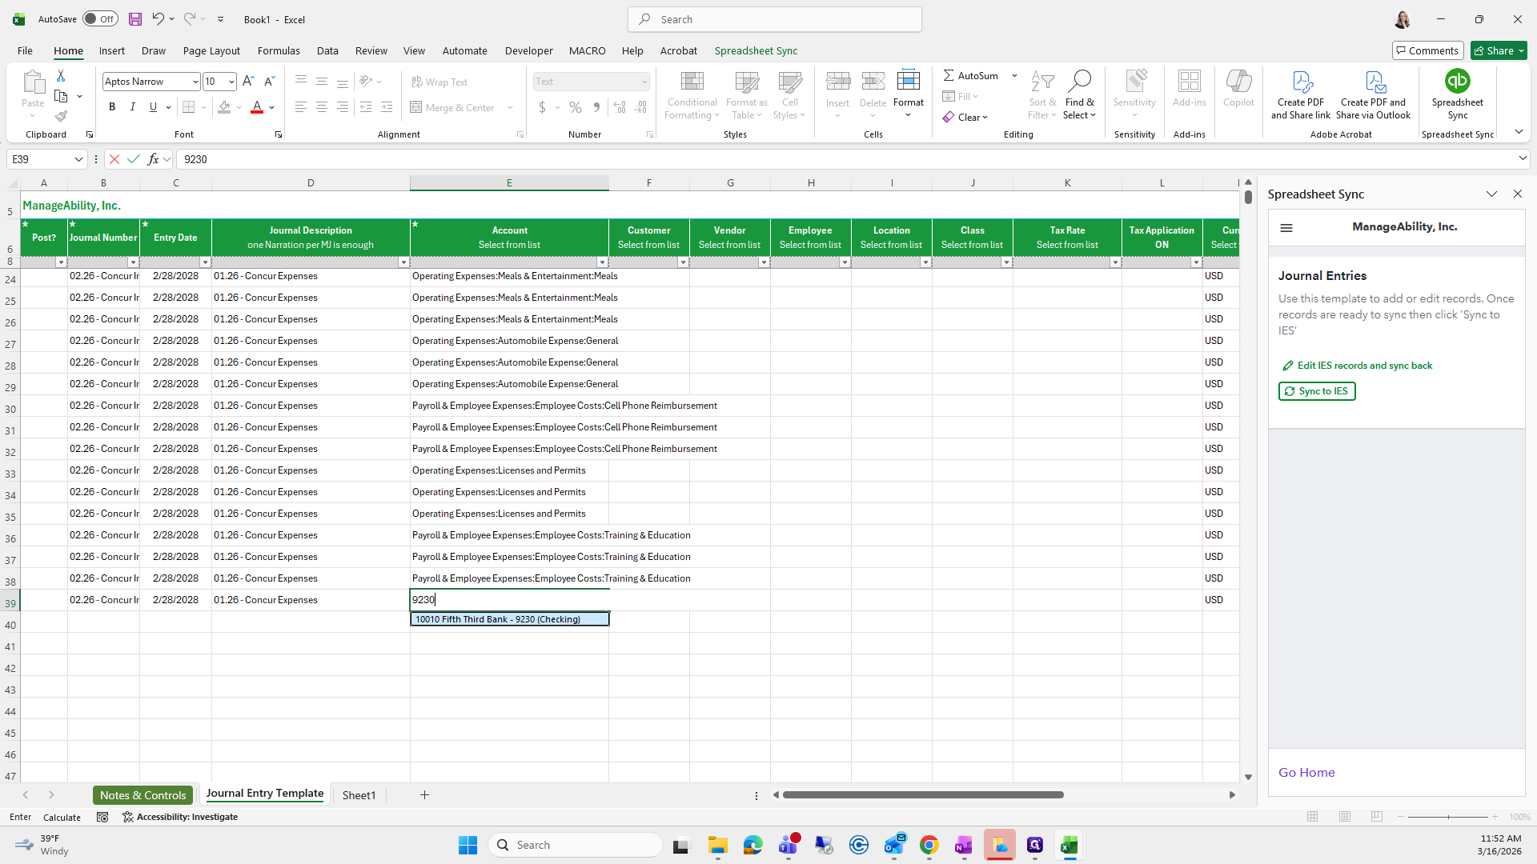Image resolution: width=1537 pixels, height=864 pixels.
Task: Click the AutoSum sigma icon
Action: point(949,75)
